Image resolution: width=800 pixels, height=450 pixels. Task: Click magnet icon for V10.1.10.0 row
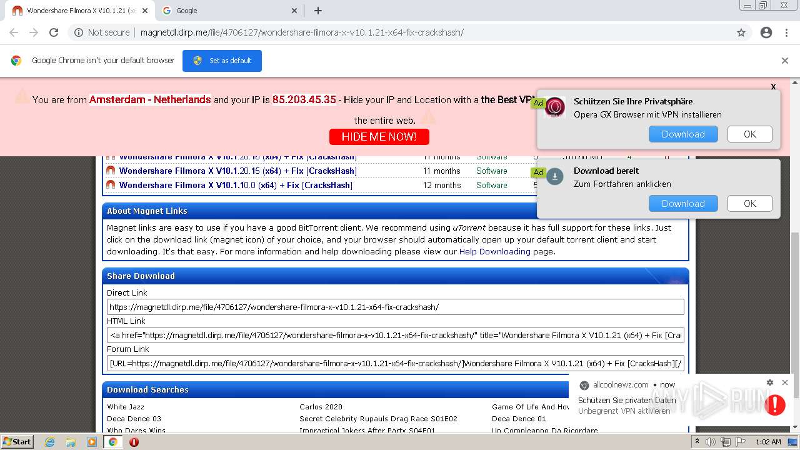tap(111, 185)
